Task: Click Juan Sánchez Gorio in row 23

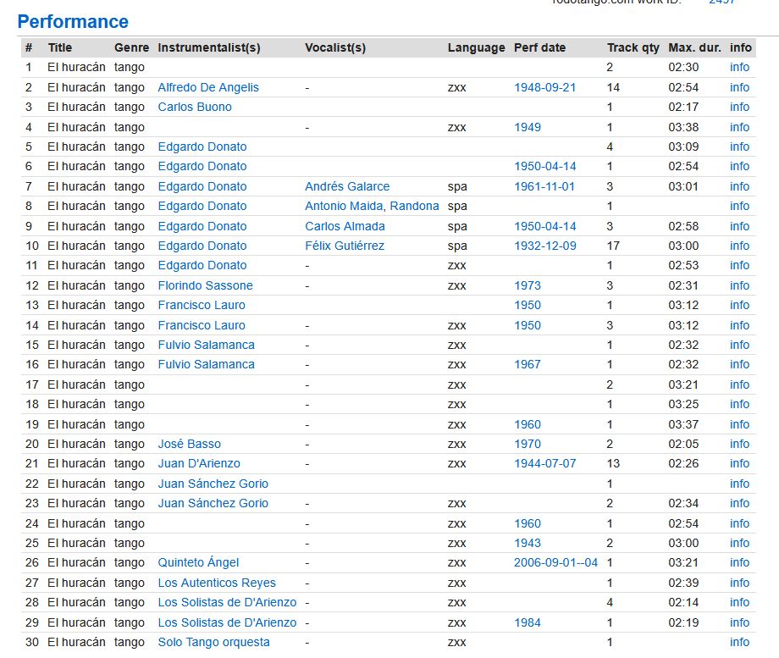Action: tap(213, 503)
